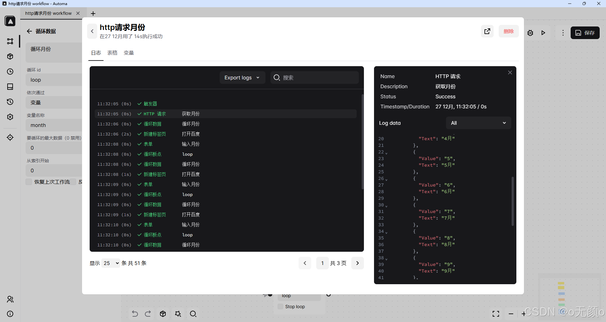Image resolution: width=606 pixels, height=322 pixels.
Task: Go back with the log header arrow
Action: pos(92,31)
